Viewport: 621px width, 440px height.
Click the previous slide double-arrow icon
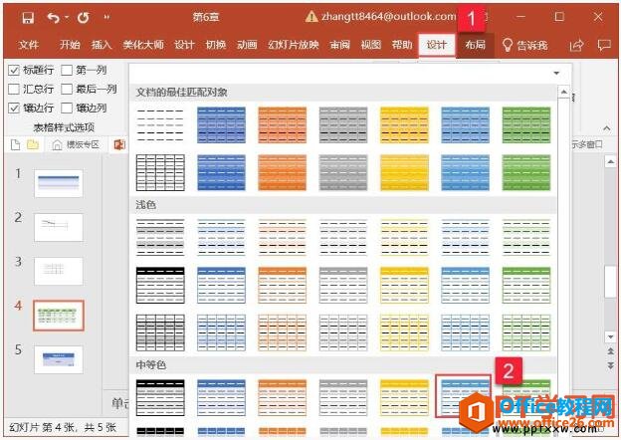pos(611,351)
